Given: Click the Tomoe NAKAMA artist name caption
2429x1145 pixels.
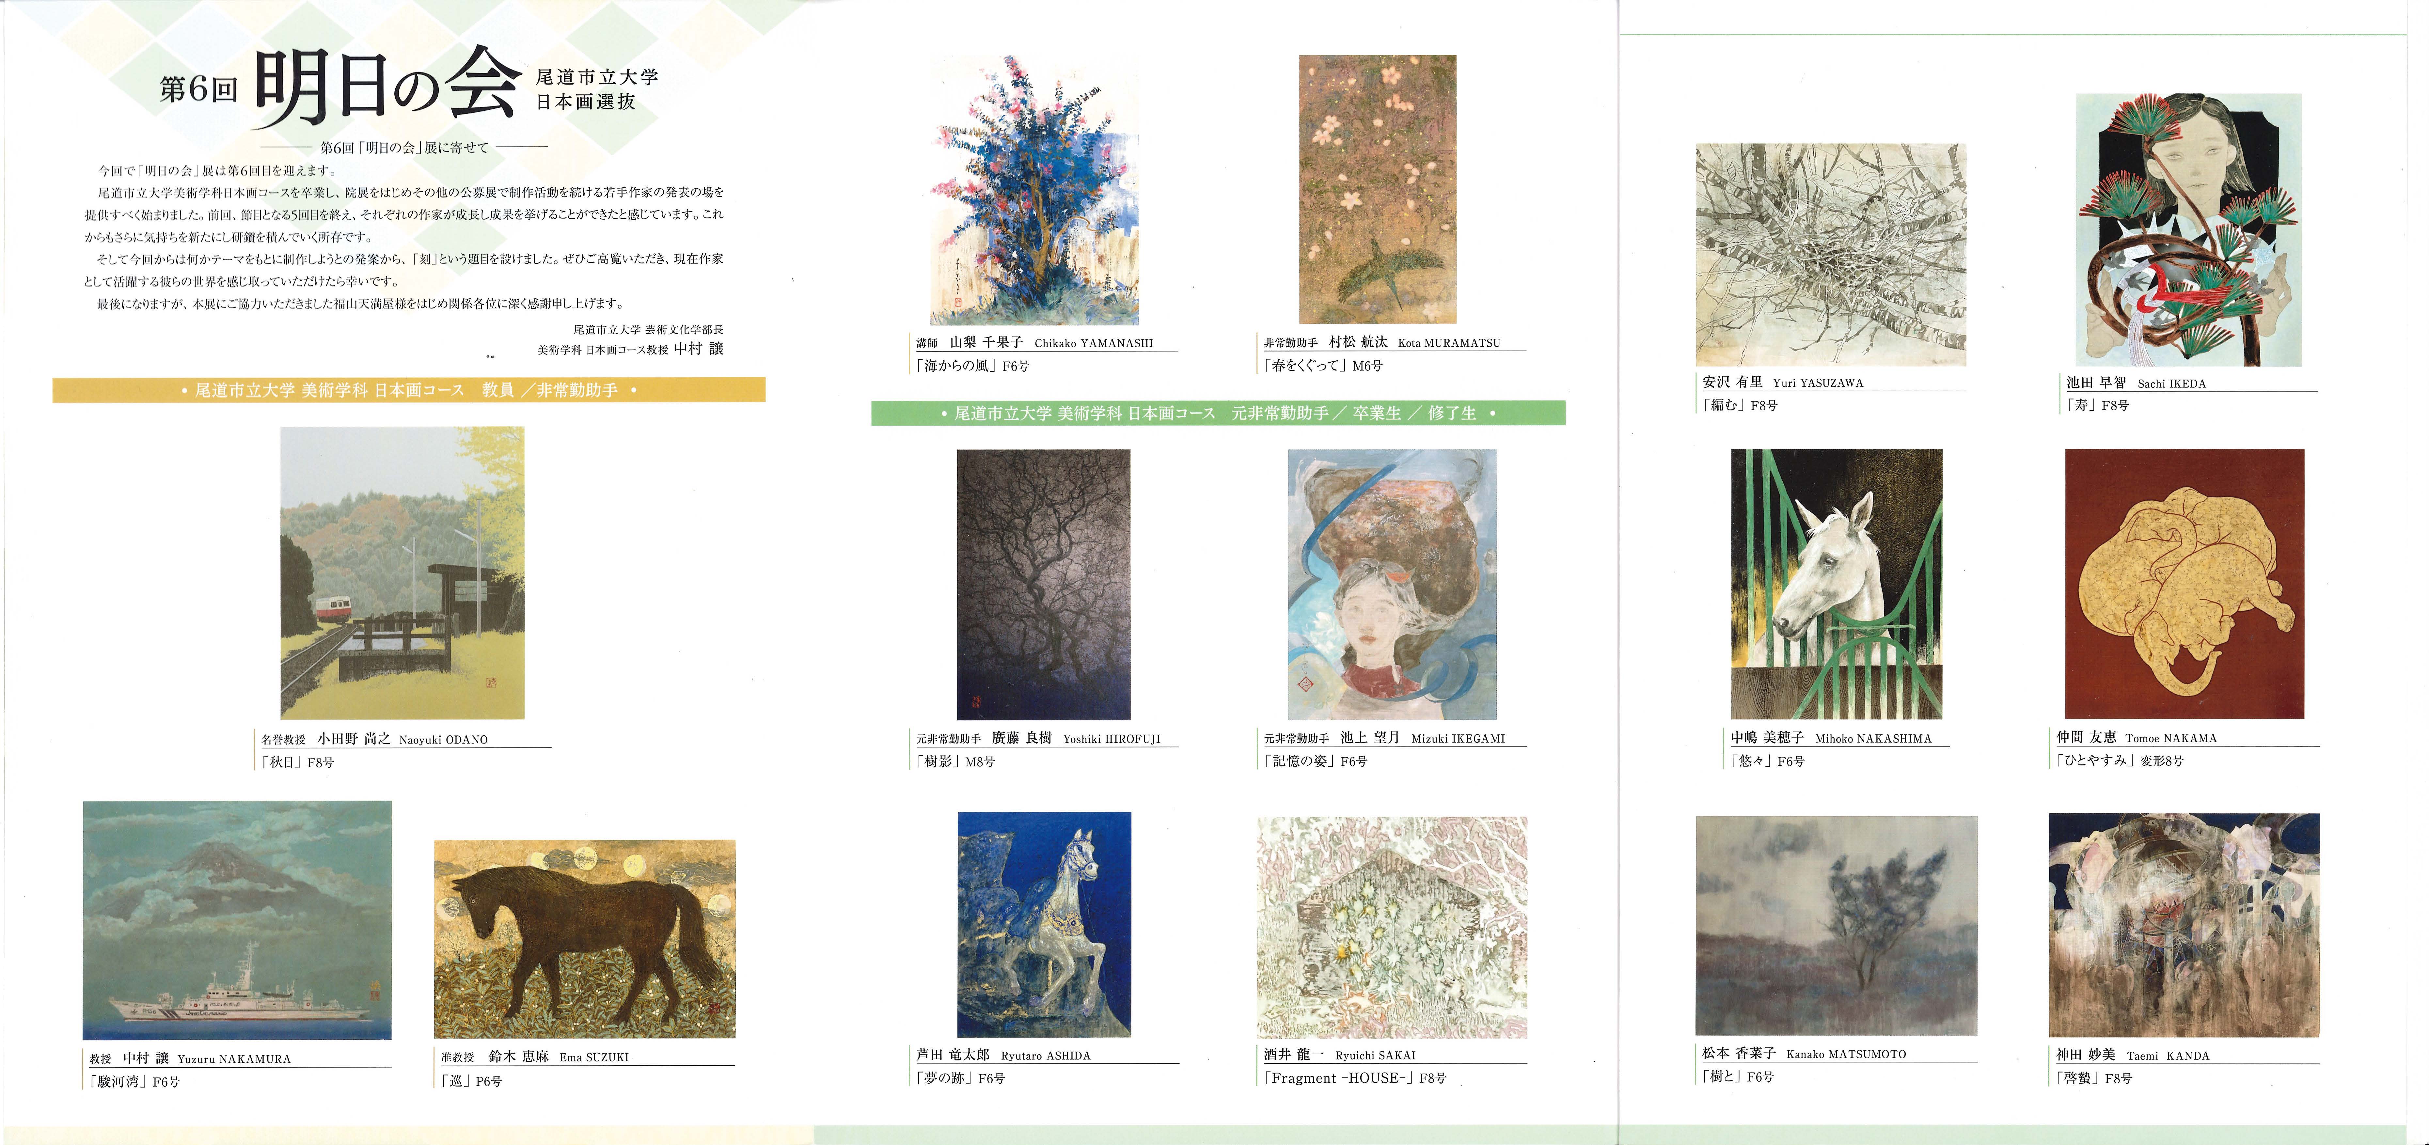Looking at the screenshot, I should [2136, 738].
